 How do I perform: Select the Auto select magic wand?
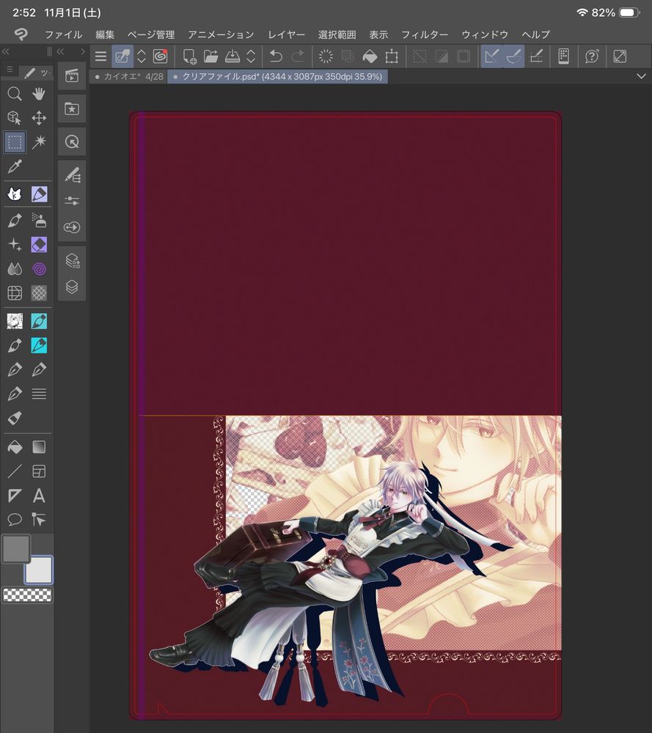click(39, 142)
